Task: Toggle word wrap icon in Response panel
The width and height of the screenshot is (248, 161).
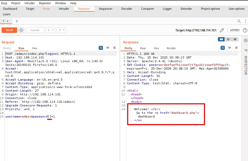Action: tap(222, 48)
